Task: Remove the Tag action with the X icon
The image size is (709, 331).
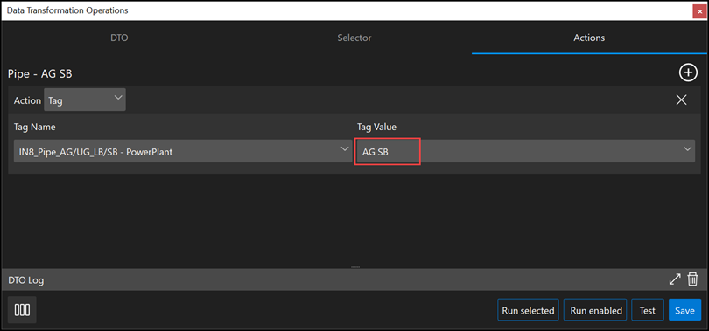Action: (x=681, y=100)
